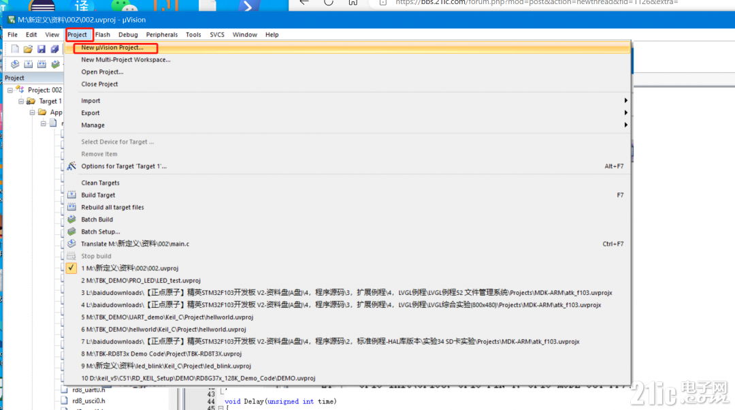Click the Project 002 tree icon
Screen dimensions: 735x410
tap(20, 89)
